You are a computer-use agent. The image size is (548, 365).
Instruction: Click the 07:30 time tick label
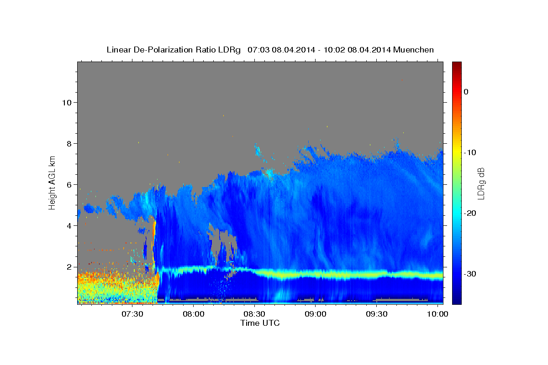[x=132, y=314]
